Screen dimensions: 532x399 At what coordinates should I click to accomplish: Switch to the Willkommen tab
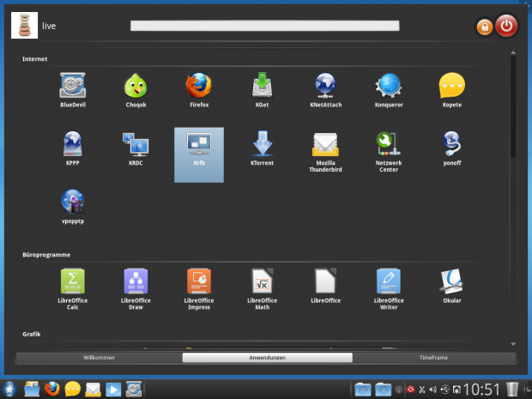pos(99,358)
